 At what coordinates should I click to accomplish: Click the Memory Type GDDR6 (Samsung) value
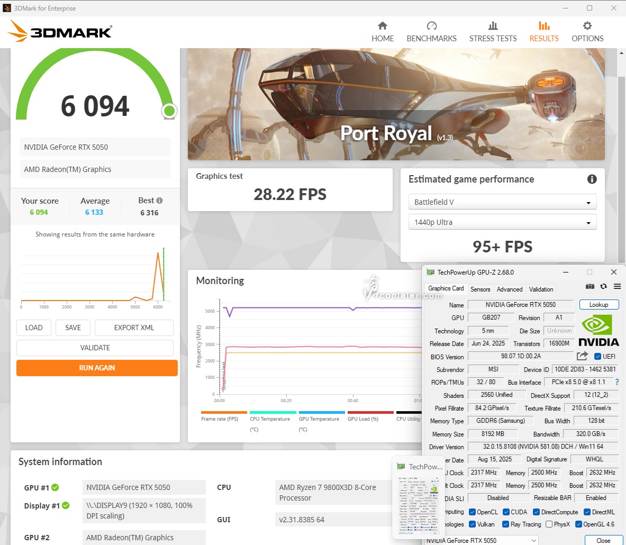(x=501, y=421)
